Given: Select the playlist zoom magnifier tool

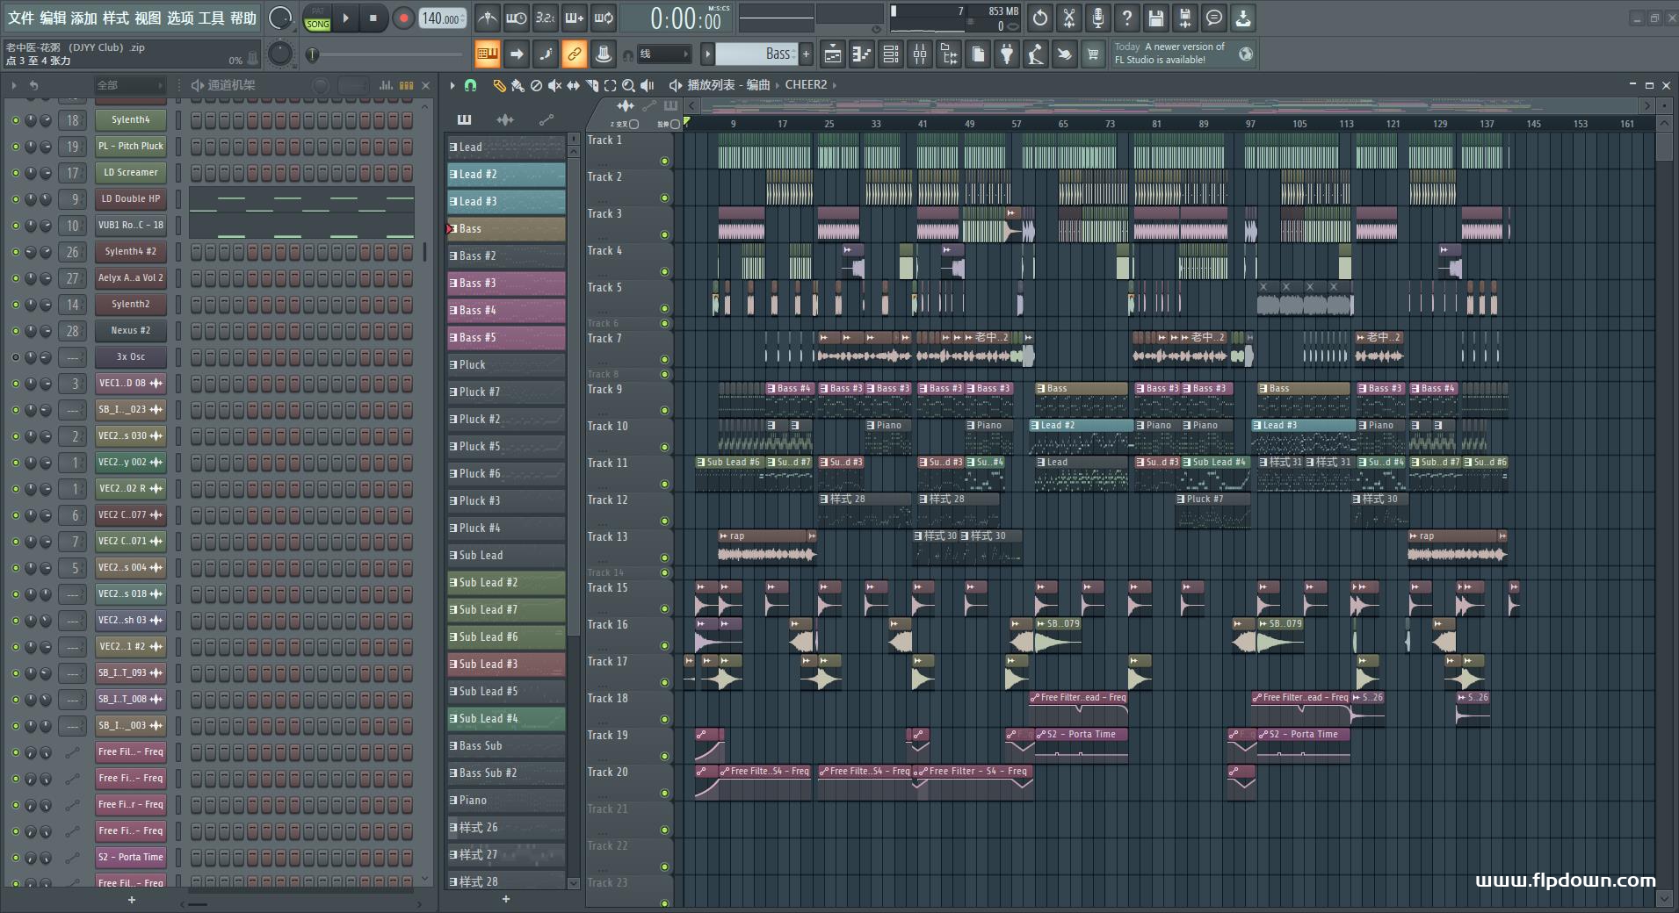Looking at the screenshot, I should pyautogui.click(x=628, y=85).
